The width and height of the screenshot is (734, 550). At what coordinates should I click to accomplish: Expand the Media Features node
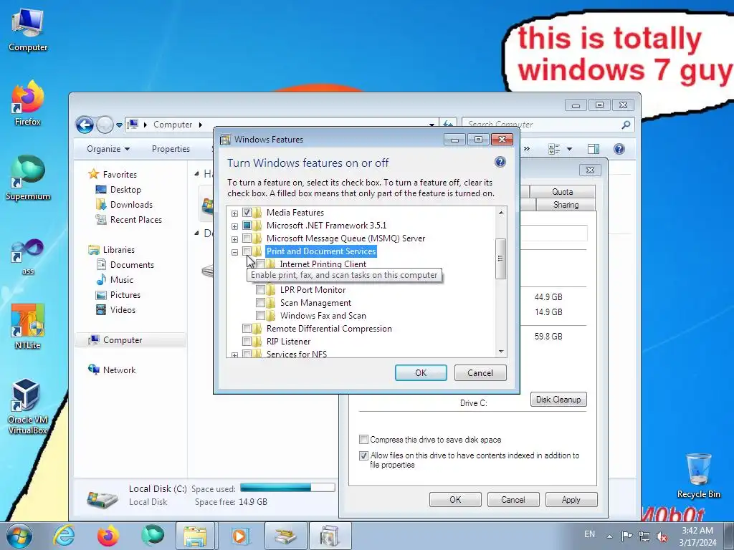click(234, 213)
